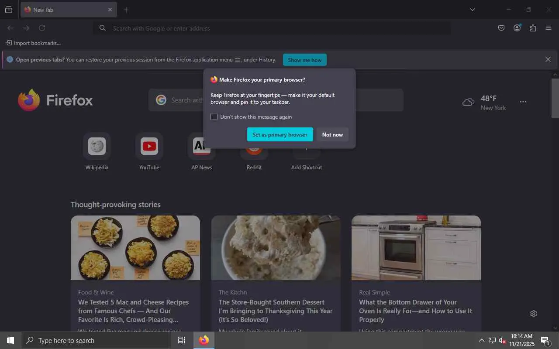Open the AP News shortcut tile
Image resolution: width=559 pixels, height=349 pixels.
[x=202, y=152]
